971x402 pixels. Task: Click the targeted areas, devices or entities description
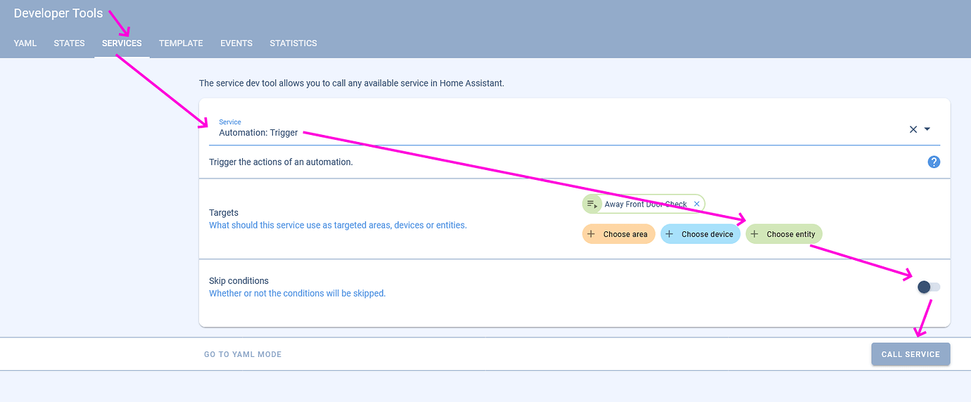[338, 225]
